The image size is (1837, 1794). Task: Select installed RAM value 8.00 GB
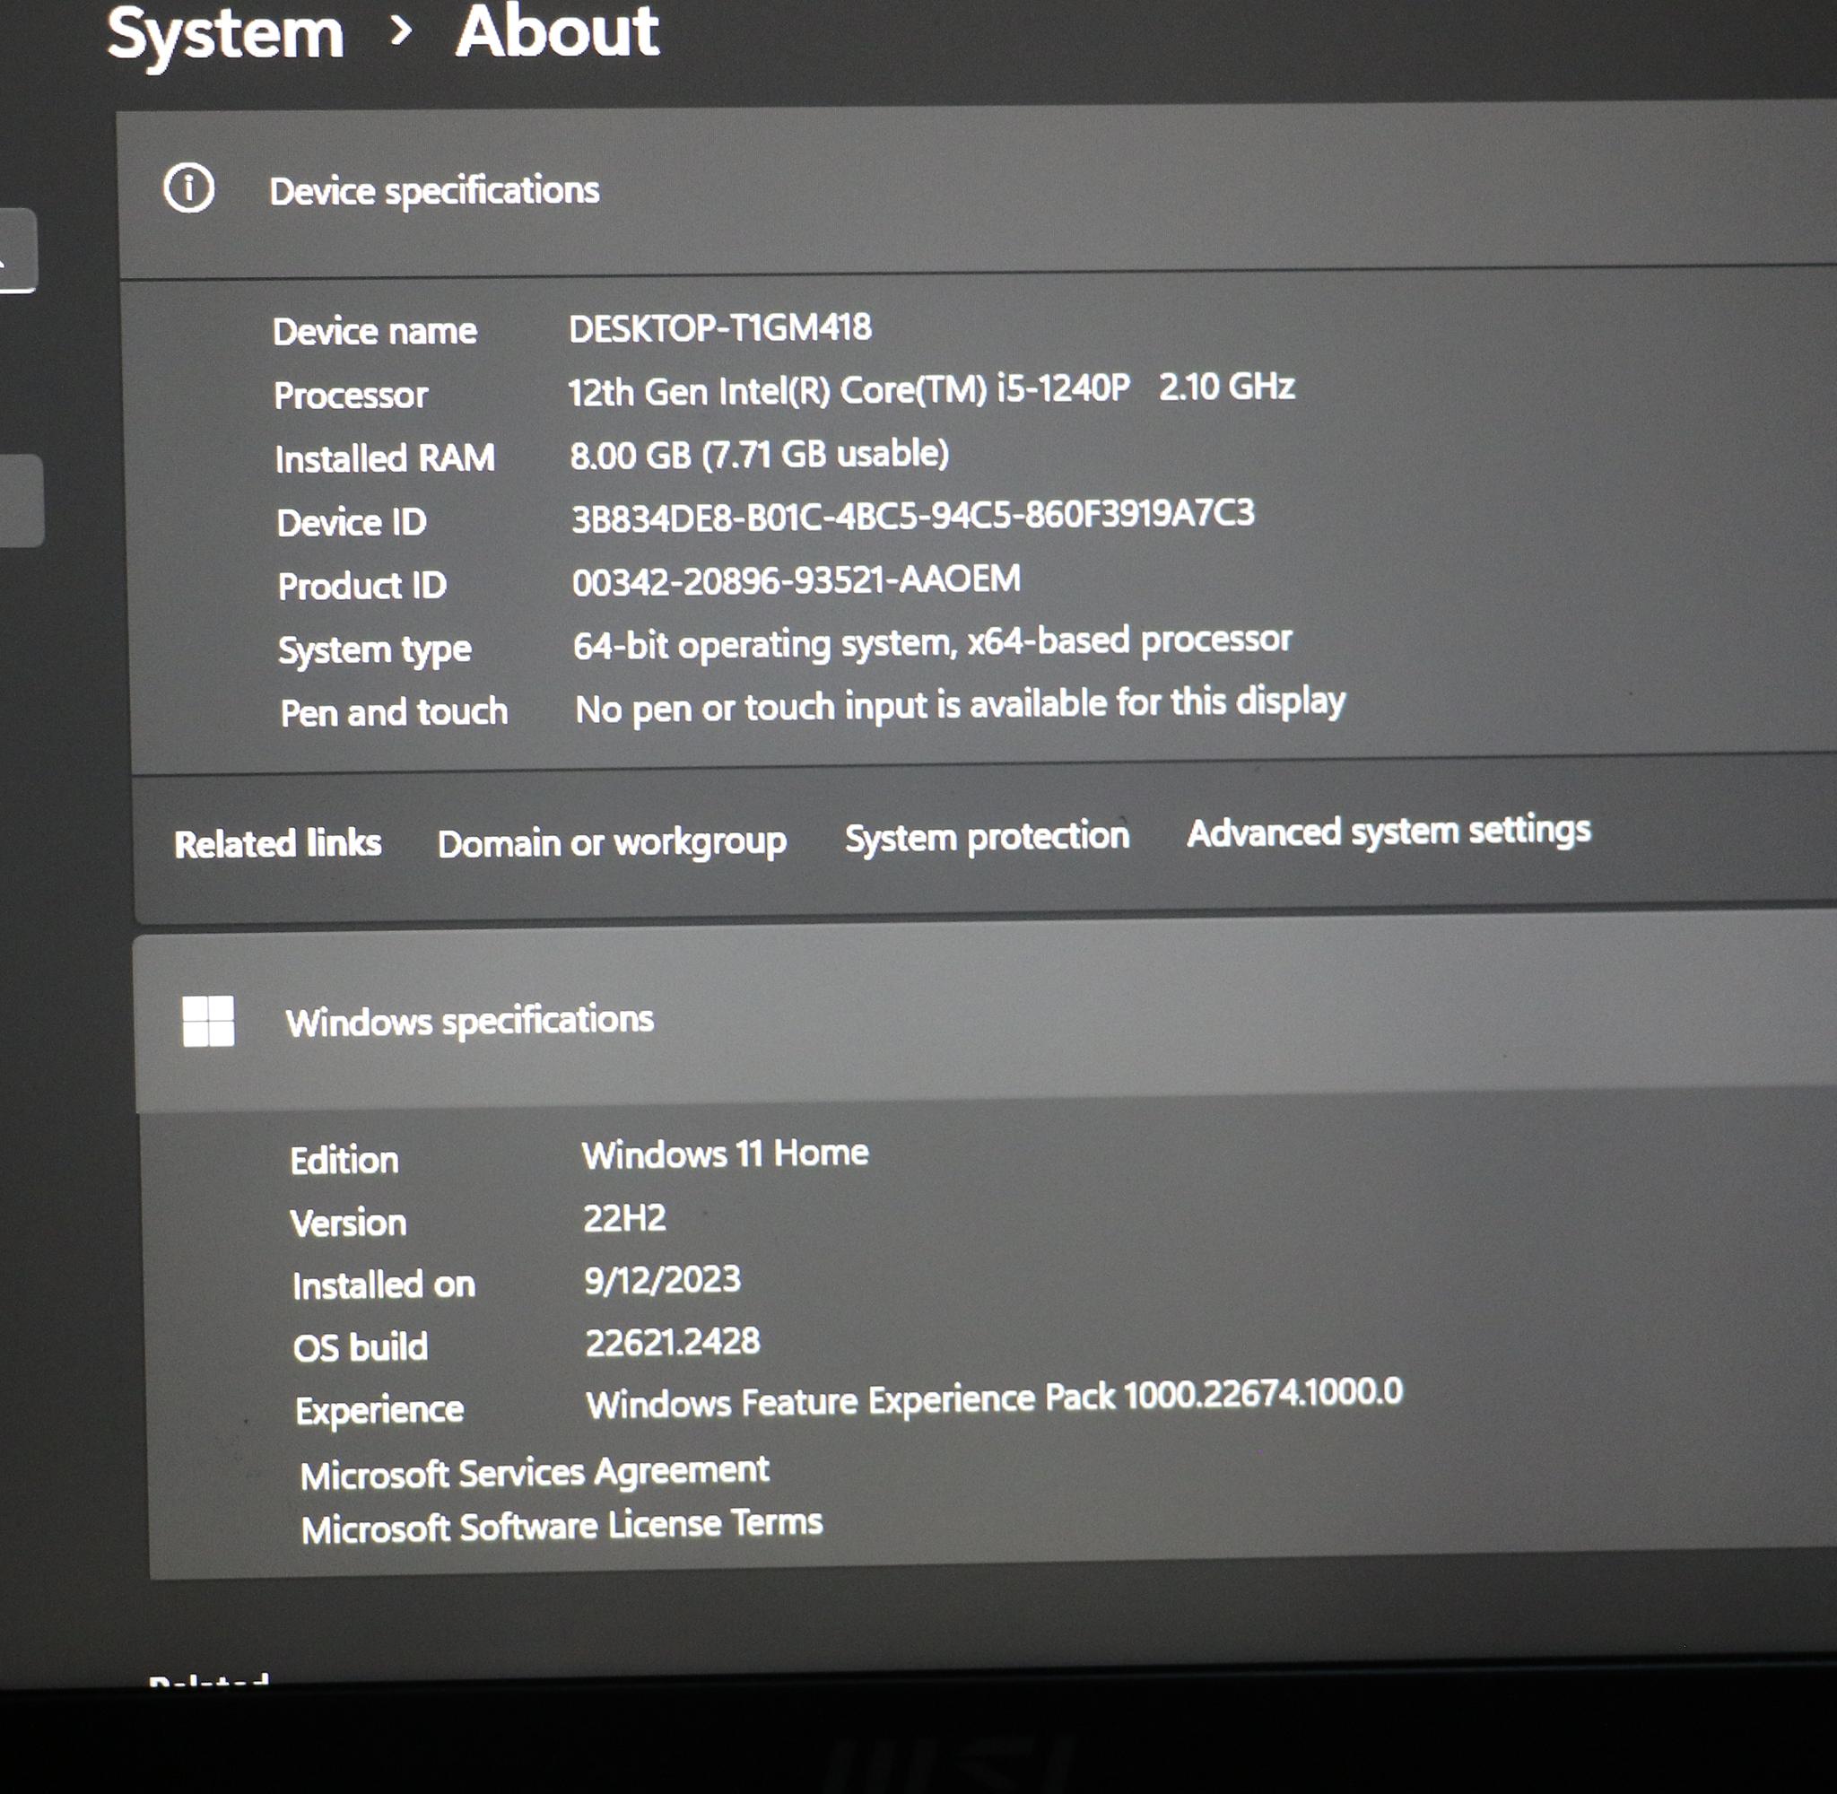point(760,454)
